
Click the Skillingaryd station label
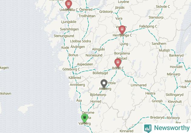[x=174, y=95]
